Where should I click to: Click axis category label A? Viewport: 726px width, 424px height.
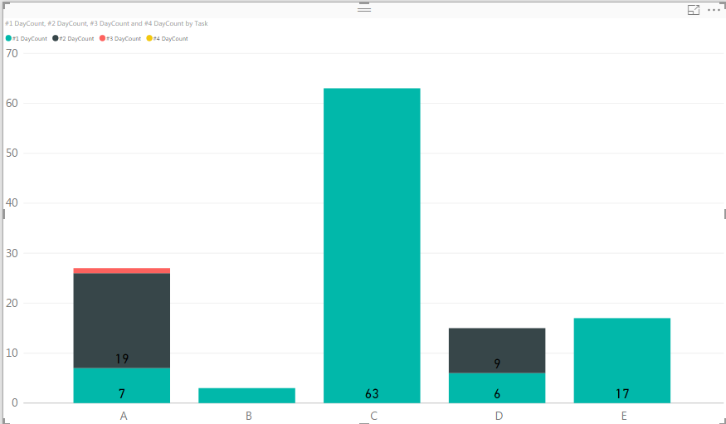pos(124,416)
